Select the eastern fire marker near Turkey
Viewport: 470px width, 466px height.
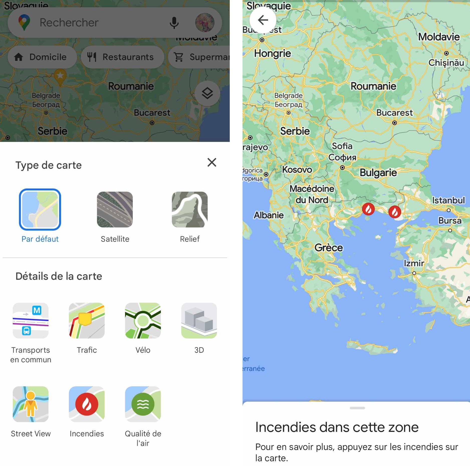pos(395,212)
